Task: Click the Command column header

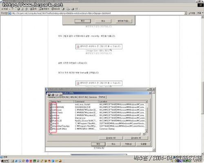Action: click(x=86, y=101)
